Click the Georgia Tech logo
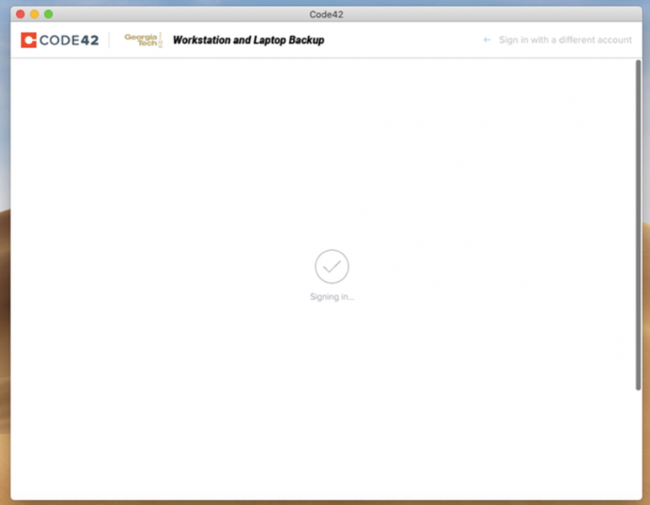The height and width of the screenshot is (505, 650). 141,40
